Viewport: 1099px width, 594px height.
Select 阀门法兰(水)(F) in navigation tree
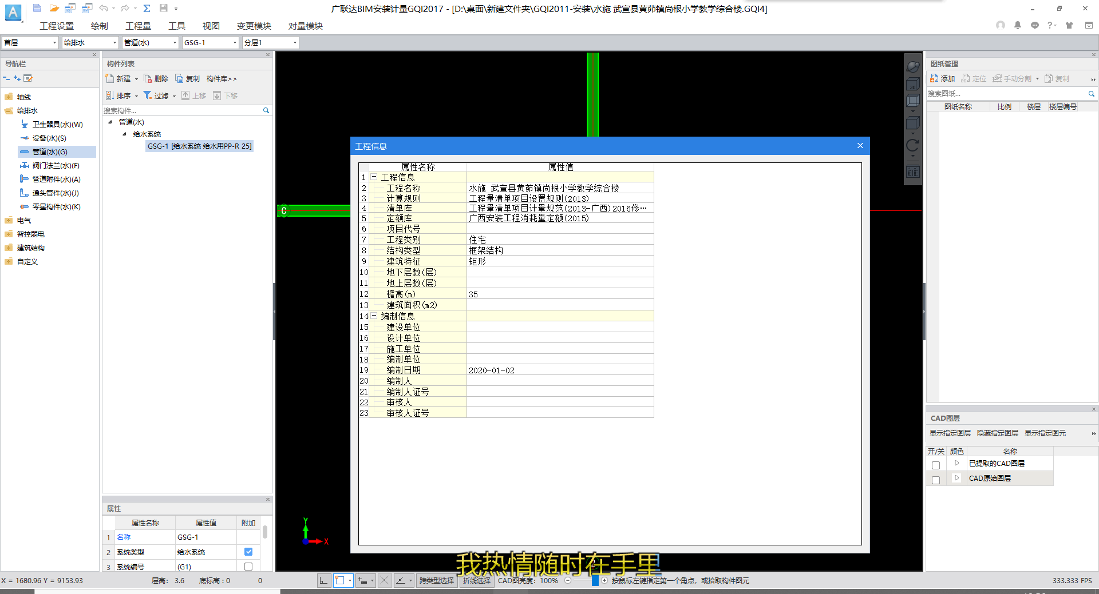pos(56,166)
